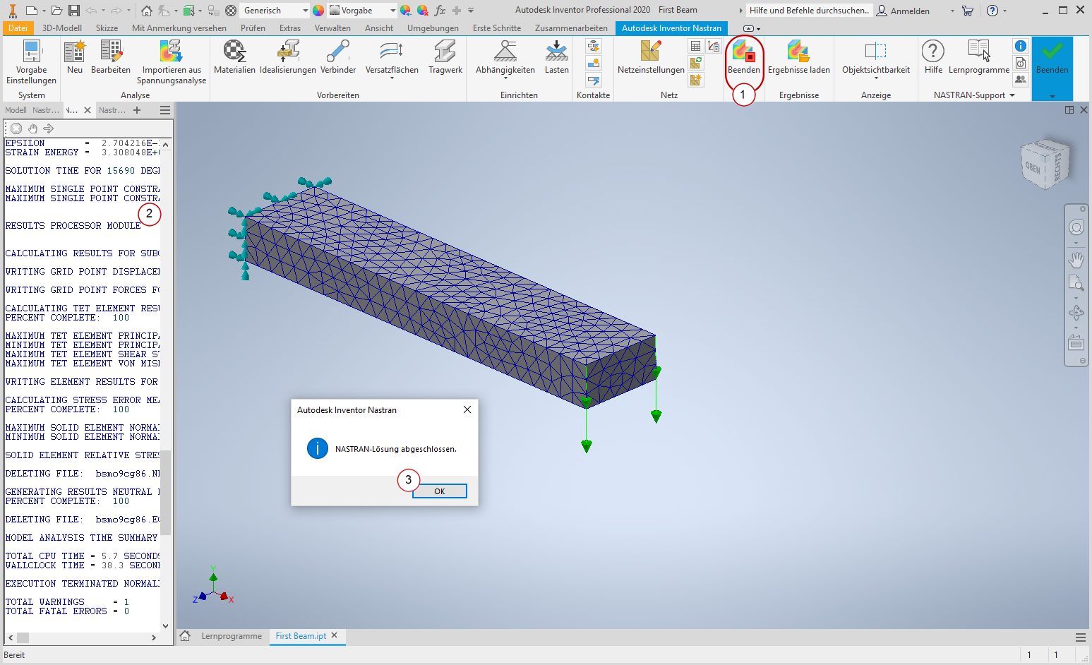
Task: Save the document via floppy disk icon
Action: [x=74, y=11]
